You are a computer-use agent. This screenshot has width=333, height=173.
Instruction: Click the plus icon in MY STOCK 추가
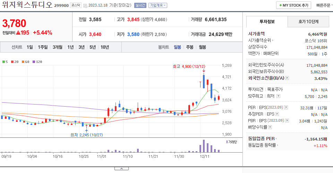[x=281, y=5]
